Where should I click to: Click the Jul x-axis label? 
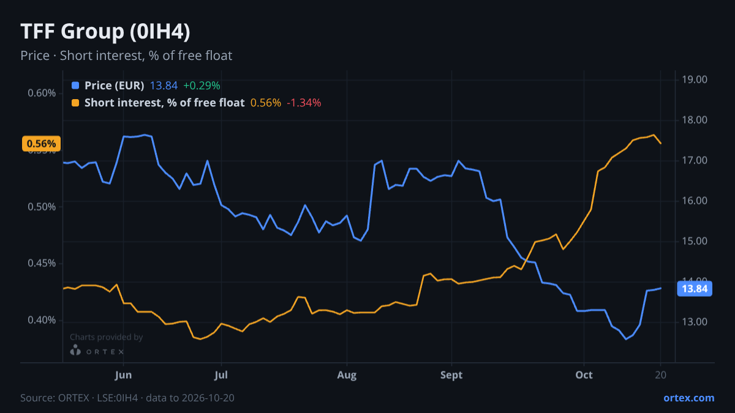222,375
